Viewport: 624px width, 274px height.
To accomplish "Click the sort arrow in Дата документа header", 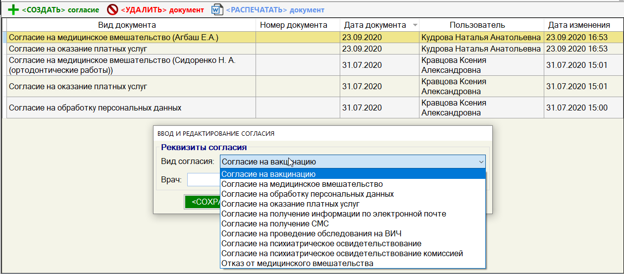I will (415, 25).
